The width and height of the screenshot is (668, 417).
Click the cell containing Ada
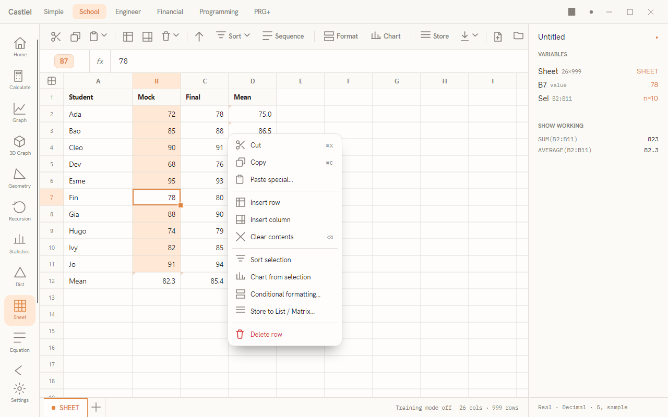click(x=98, y=114)
